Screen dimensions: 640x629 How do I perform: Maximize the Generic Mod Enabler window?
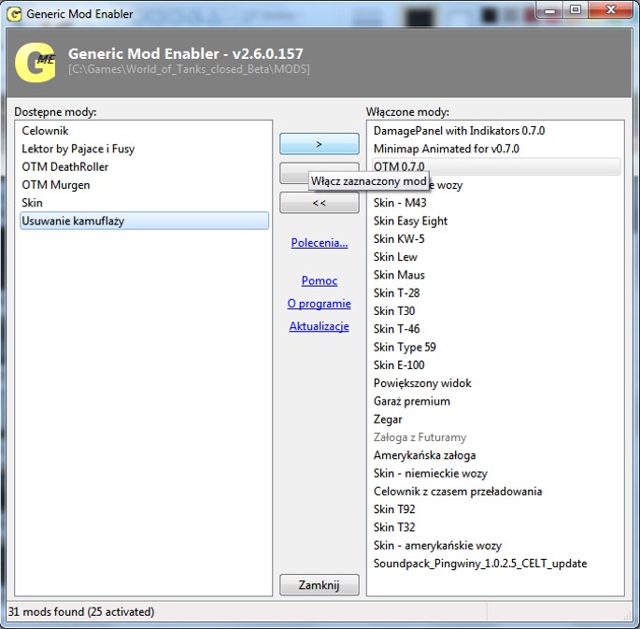tap(576, 9)
